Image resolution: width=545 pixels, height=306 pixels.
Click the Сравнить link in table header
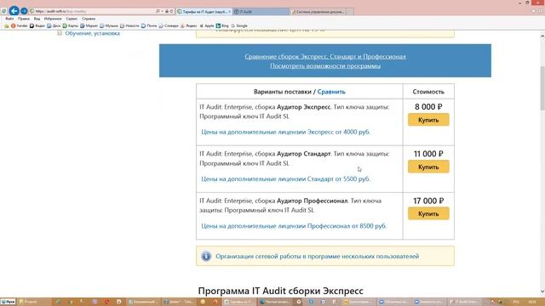[x=331, y=92]
